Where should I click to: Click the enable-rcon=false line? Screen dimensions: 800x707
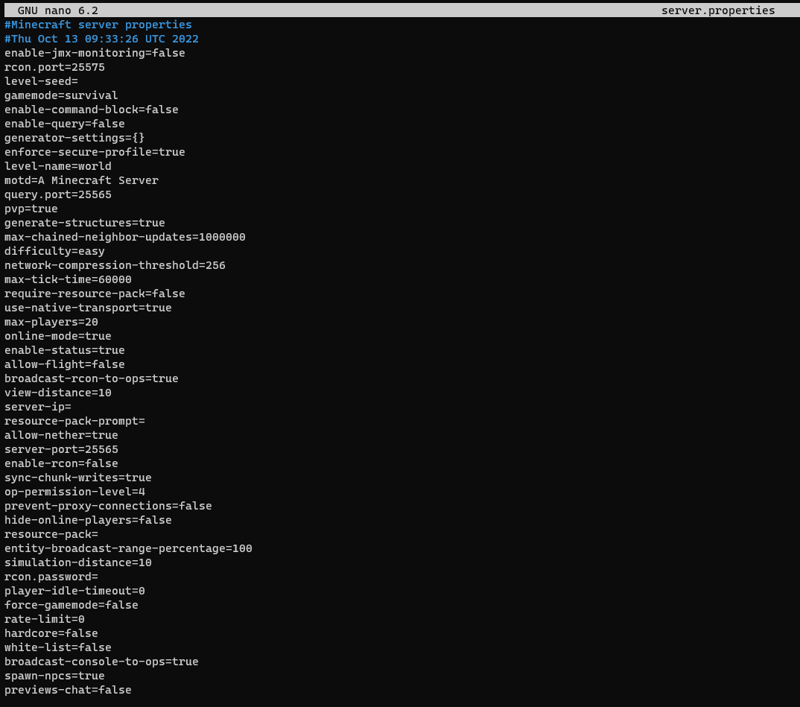61,463
